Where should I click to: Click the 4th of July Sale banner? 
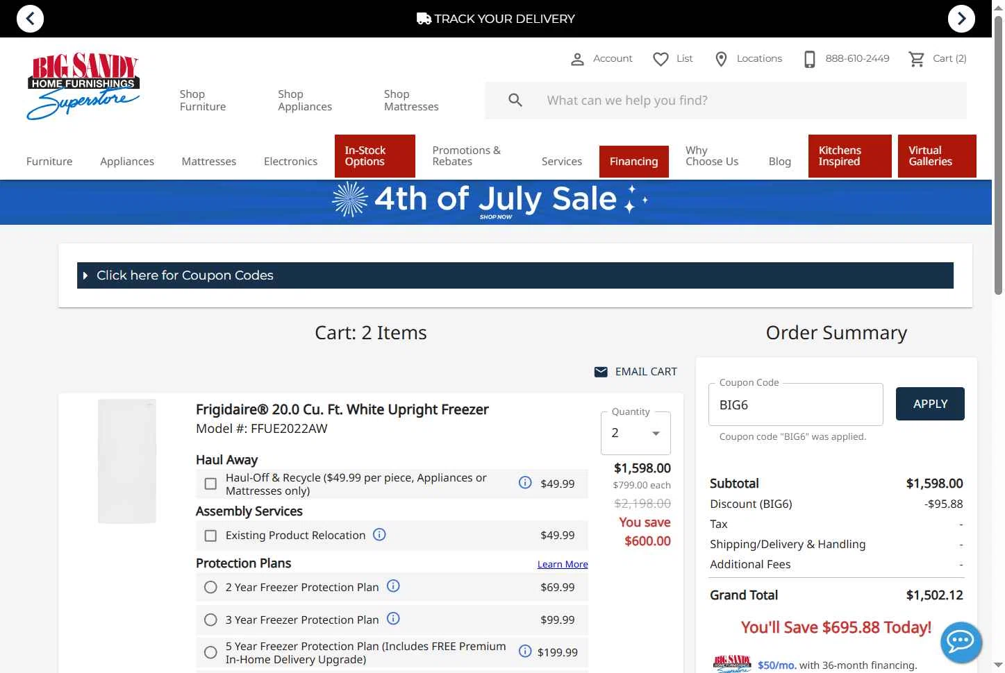(x=496, y=202)
